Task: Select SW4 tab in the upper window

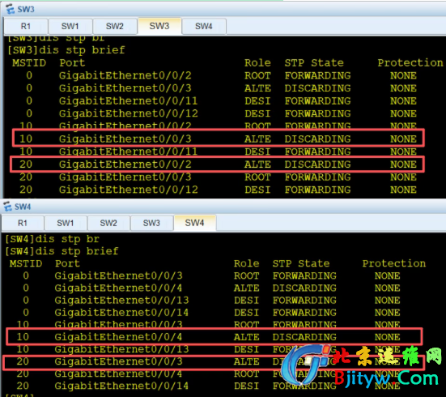Action: 204,26
